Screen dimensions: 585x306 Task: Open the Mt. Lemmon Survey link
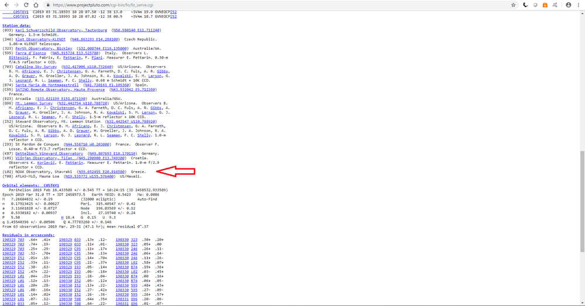point(39,103)
